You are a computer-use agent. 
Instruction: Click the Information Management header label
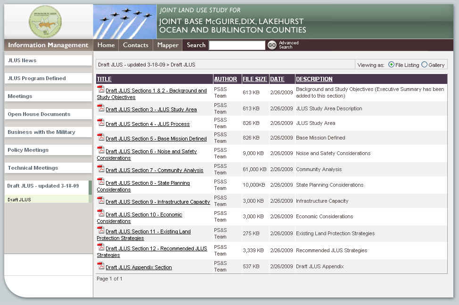[x=48, y=45]
